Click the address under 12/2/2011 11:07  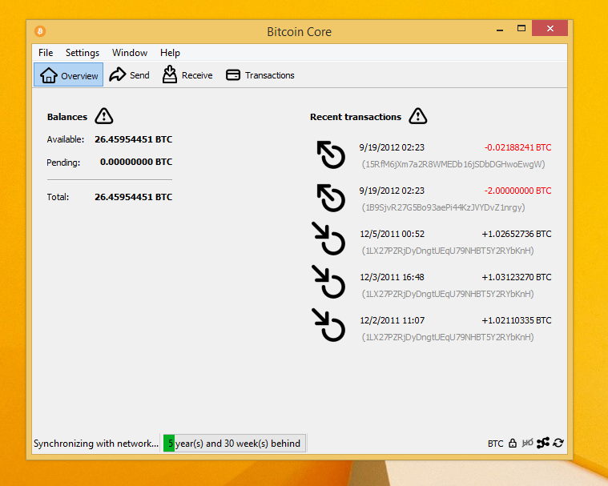coord(448,337)
